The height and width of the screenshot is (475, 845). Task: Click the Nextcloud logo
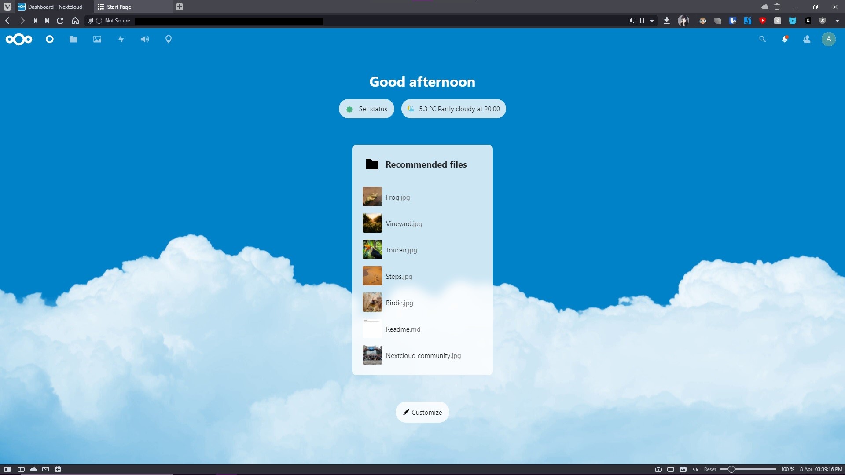click(19, 39)
